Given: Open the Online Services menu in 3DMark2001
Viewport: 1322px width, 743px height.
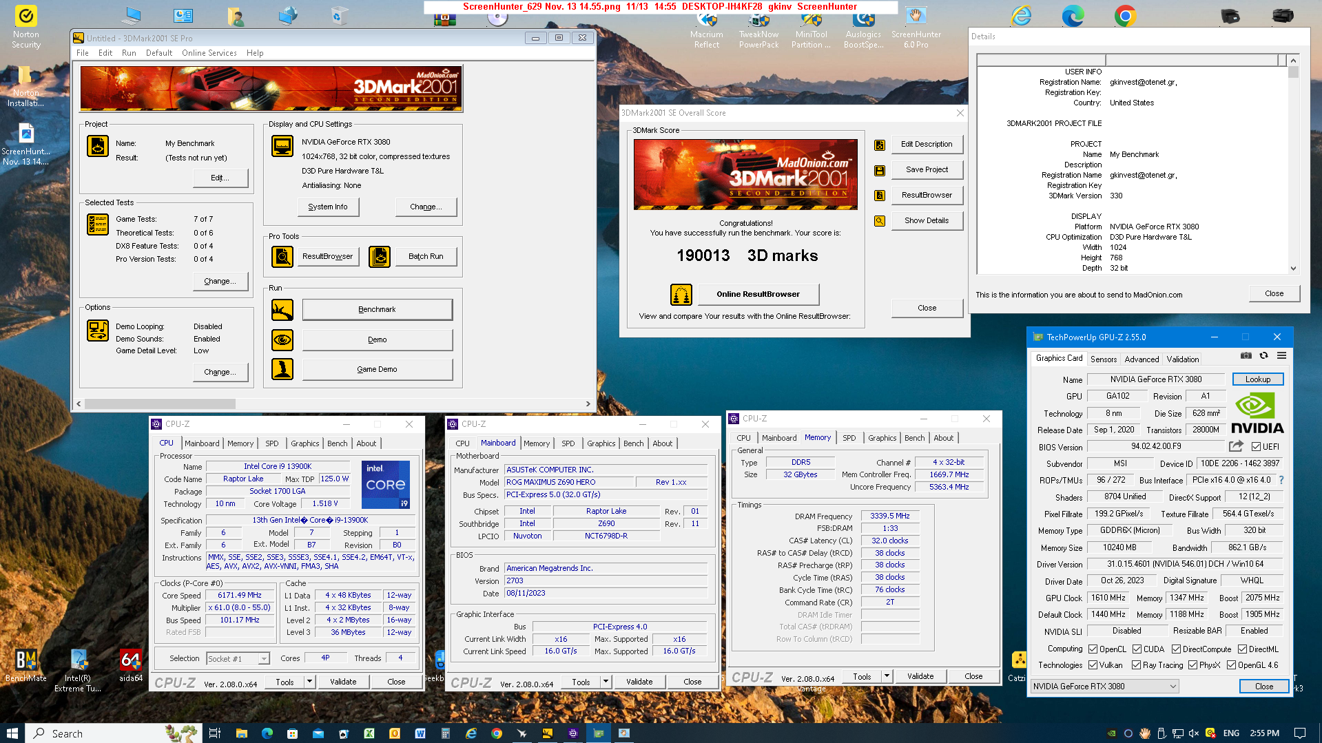Looking at the screenshot, I should 209,53.
